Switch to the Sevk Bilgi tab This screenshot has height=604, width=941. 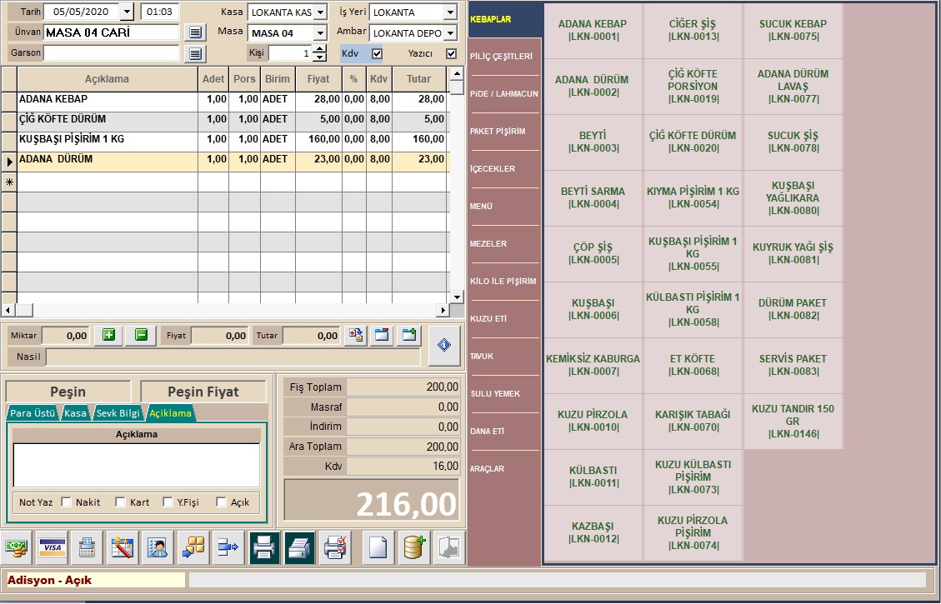pos(118,413)
